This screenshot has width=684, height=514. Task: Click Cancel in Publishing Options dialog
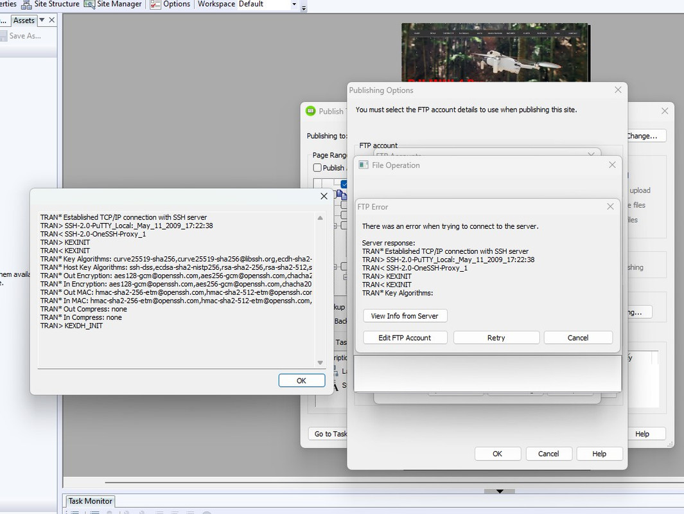tap(548, 454)
